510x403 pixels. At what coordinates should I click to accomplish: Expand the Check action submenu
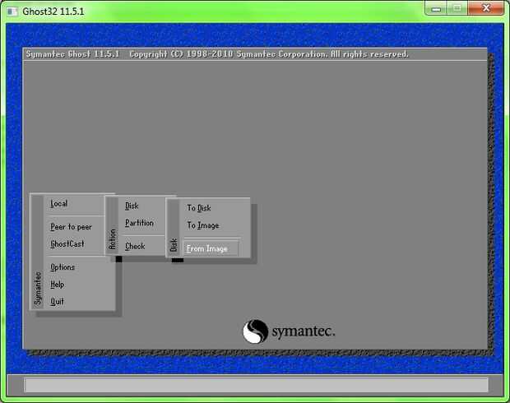tap(135, 246)
